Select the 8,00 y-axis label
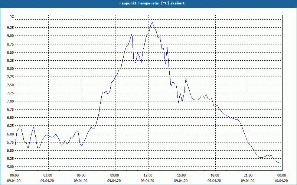The width and height of the screenshot is (297, 185). coord(10,68)
